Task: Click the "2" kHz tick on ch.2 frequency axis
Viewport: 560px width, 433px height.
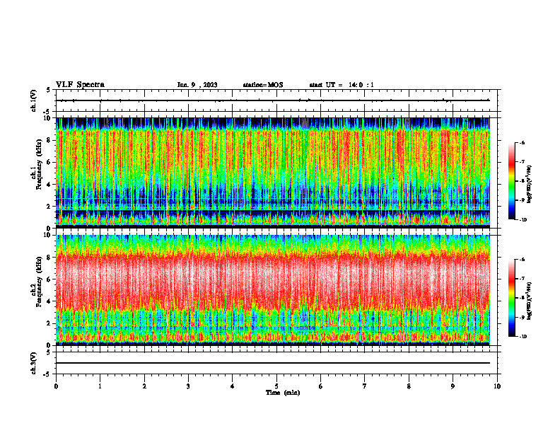Action: coord(49,323)
